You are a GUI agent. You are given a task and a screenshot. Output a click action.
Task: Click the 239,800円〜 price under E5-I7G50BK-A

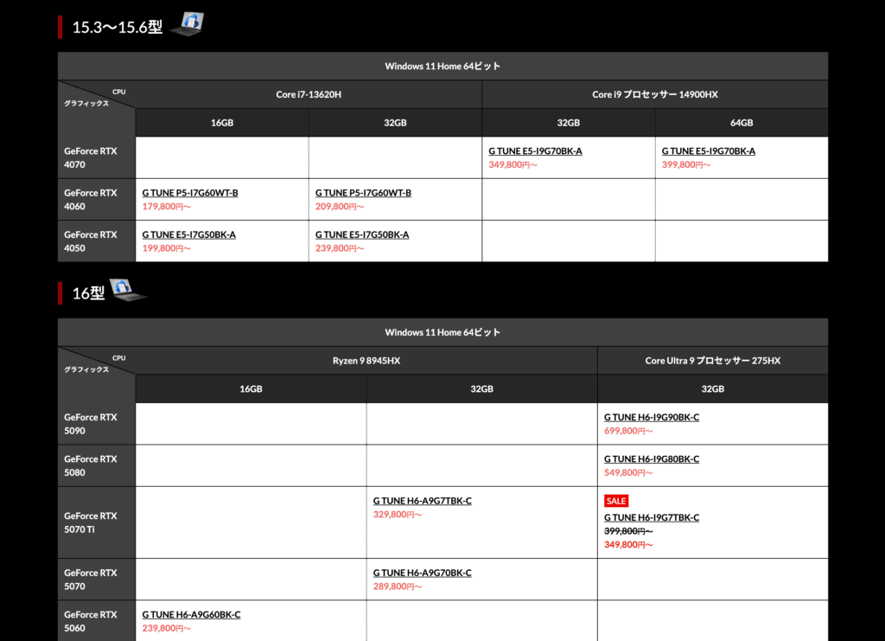[x=340, y=248]
